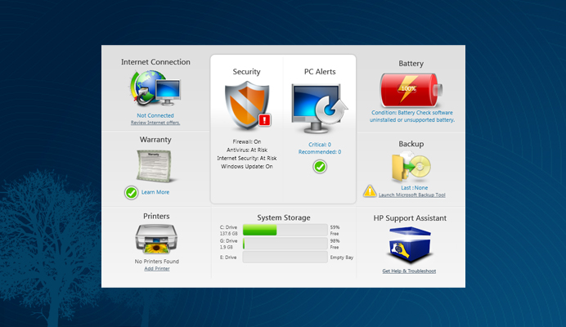Click green checkmark beside Learn More
Image resolution: width=566 pixels, height=327 pixels.
(x=131, y=193)
